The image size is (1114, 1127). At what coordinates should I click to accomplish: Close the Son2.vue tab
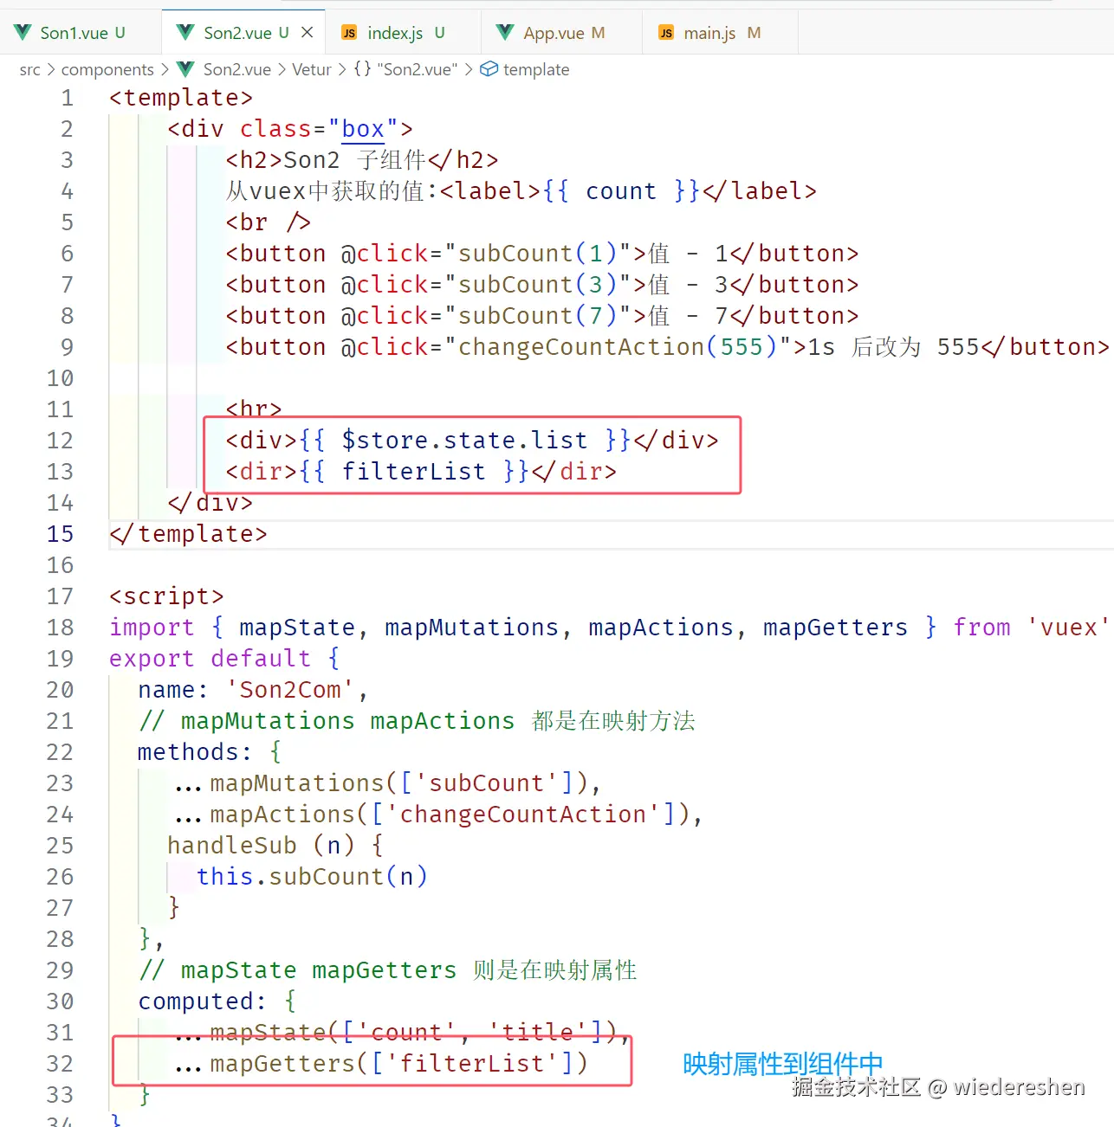[307, 32]
